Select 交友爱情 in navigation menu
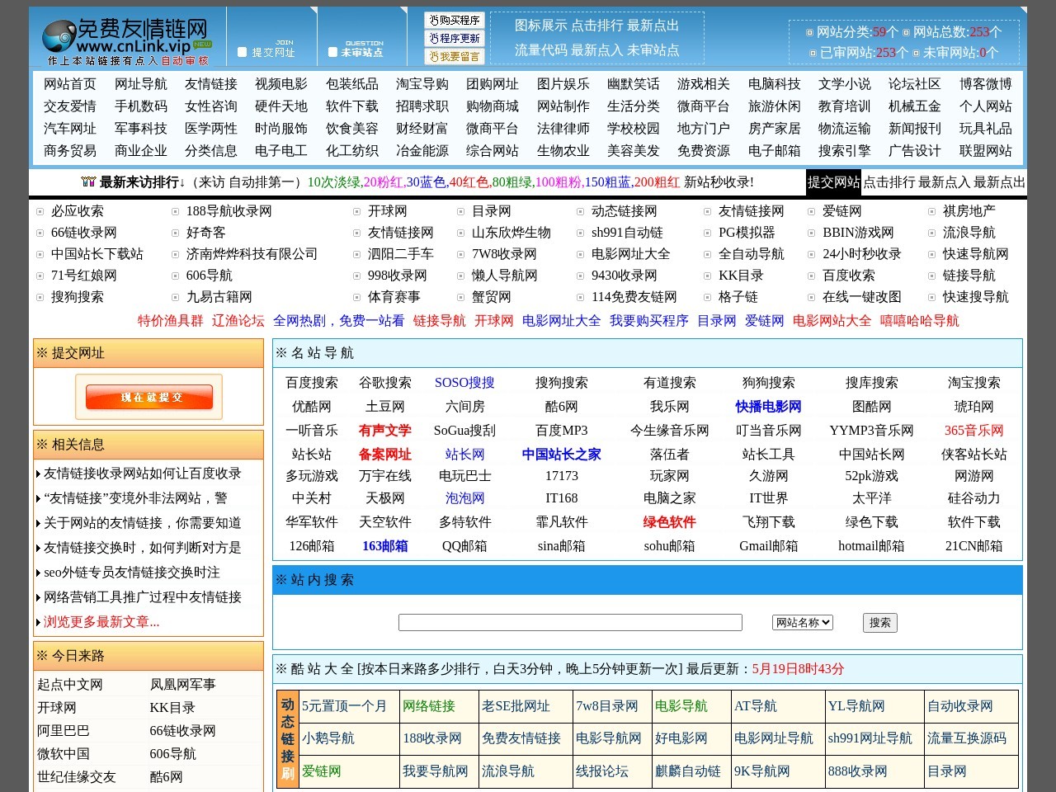This screenshot has width=1056, height=792. tap(70, 106)
